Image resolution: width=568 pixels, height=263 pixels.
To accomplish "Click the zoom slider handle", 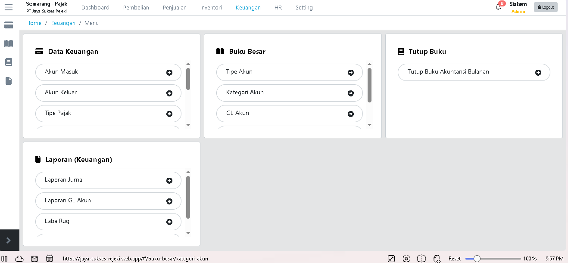I will click(x=477, y=259).
